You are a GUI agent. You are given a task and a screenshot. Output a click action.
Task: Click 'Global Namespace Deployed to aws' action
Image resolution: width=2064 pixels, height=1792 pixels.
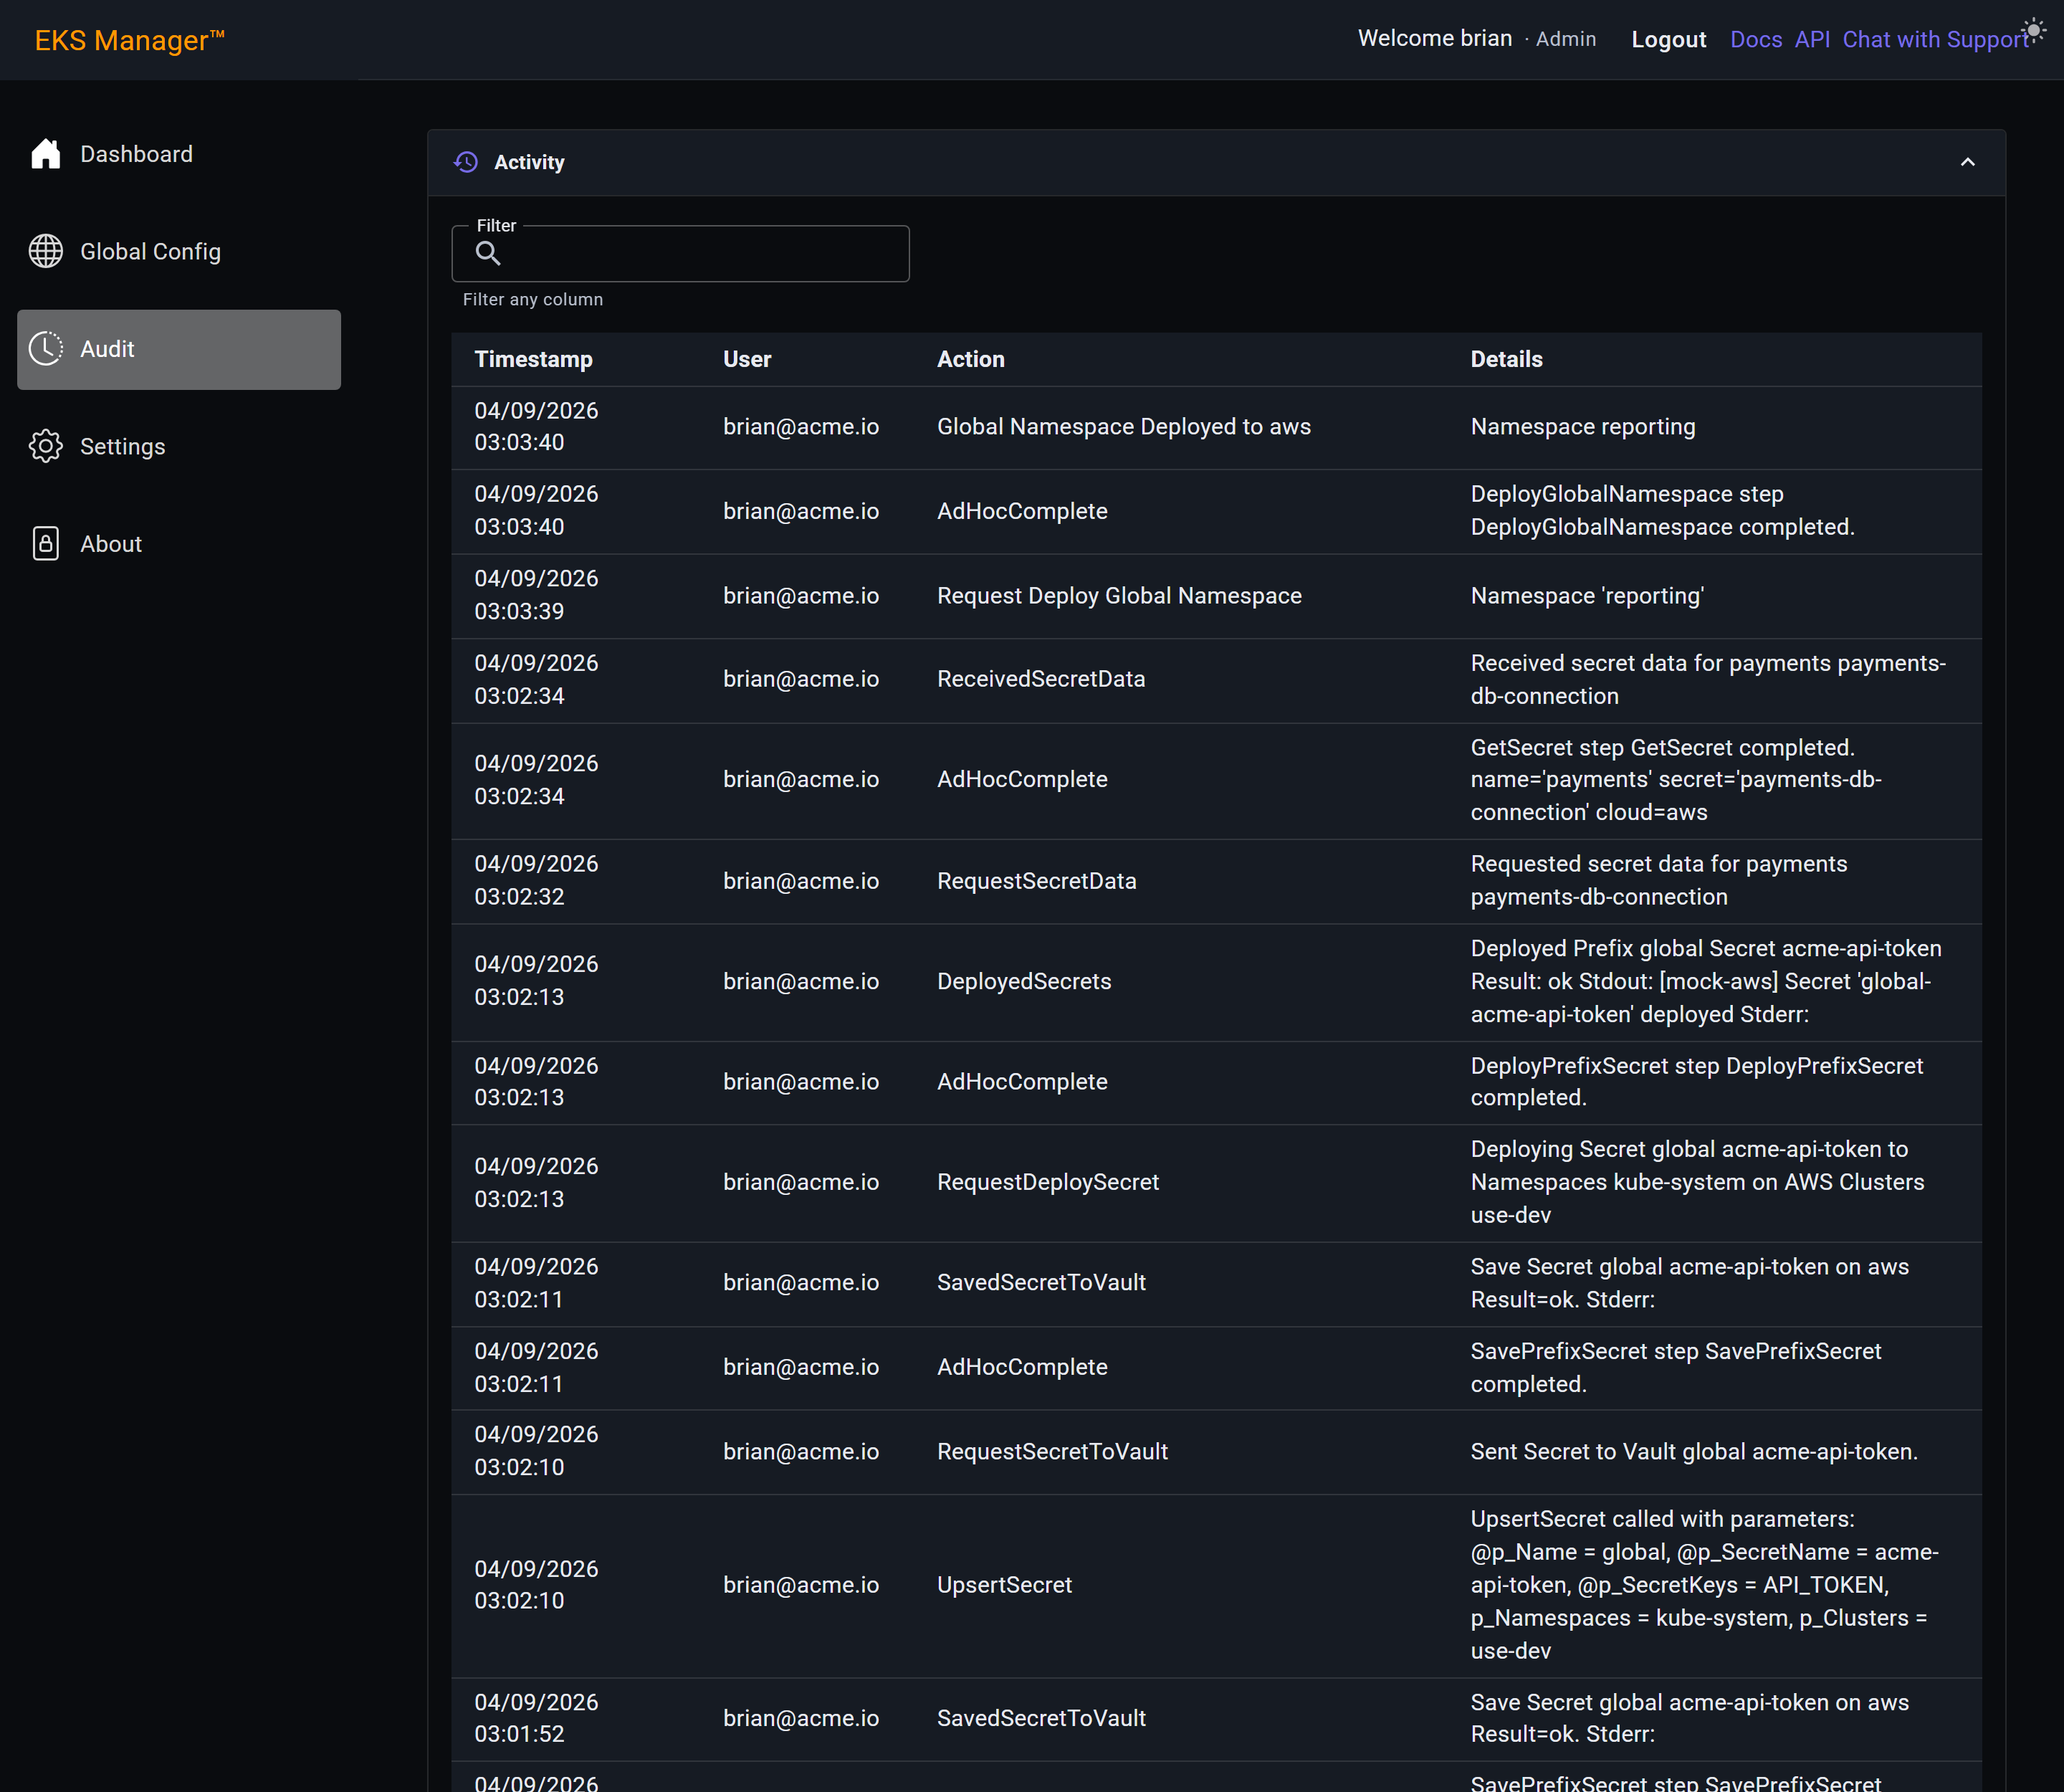click(x=1123, y=426)
